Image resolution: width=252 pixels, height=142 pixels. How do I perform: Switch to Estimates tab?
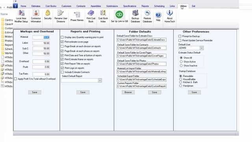tap(36, 6)
